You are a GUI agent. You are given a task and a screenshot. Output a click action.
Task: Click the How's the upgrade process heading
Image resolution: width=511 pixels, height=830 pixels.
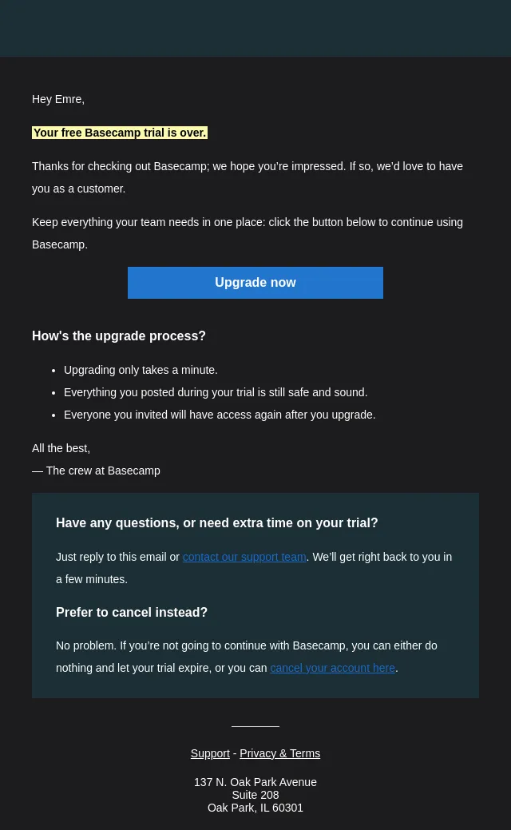tap(118, 336)
